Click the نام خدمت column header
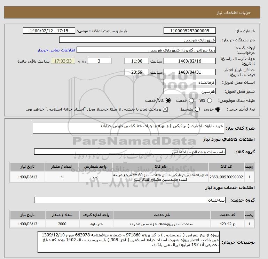The height and width of the screenshot is (259, 268). click(162, 215)
